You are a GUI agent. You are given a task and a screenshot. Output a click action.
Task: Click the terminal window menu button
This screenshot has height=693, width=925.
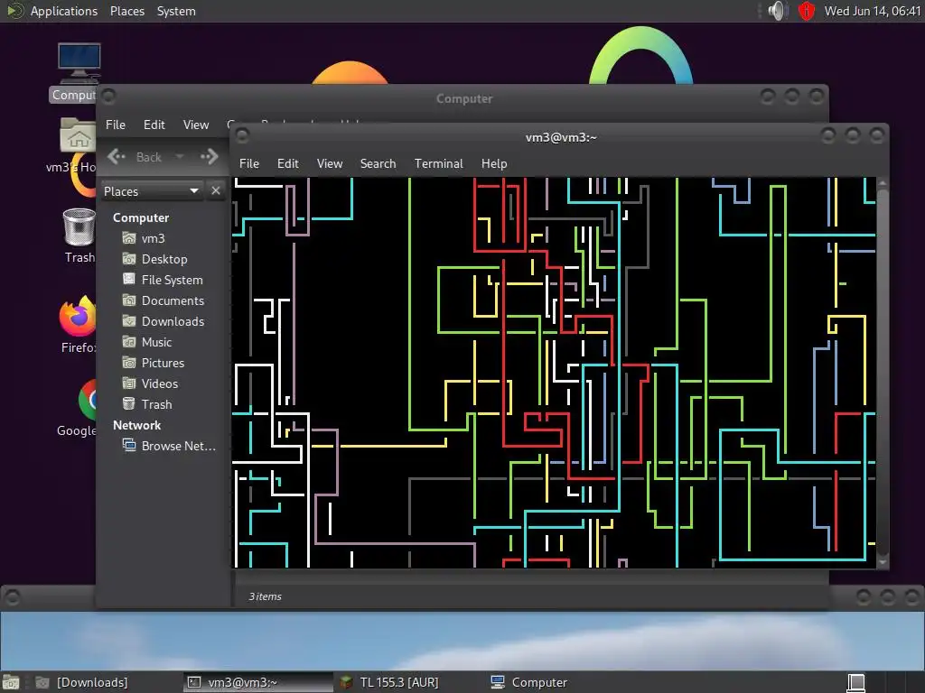(x=242, y=136)
